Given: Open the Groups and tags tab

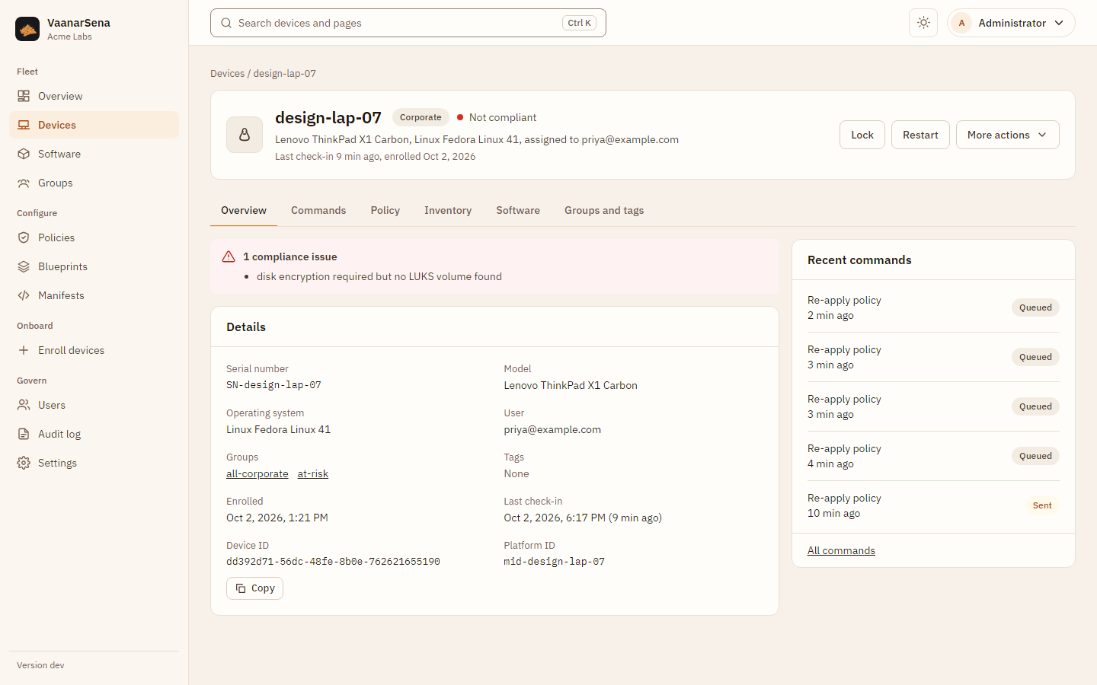Looking at the screenshot, I should pyautogui.click(x=604, y=210).
